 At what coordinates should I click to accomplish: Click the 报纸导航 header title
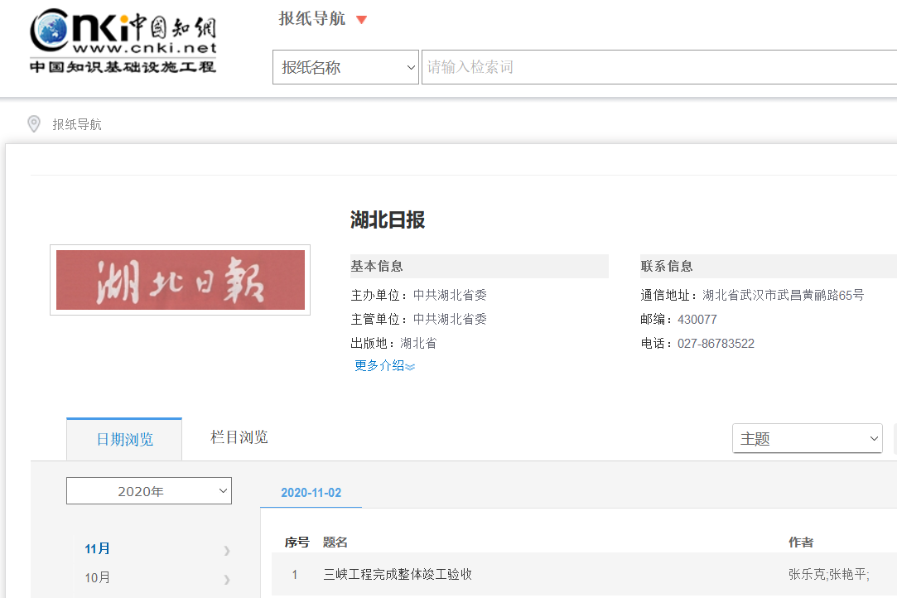pyautogui.click(x=311, y=19)
